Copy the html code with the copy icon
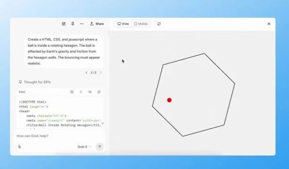The image size is (289, 169). (99, 92)
